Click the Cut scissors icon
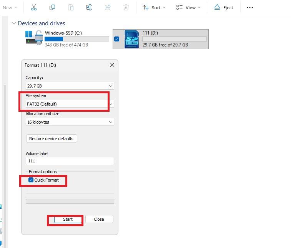291x248 pixels. [x=33, y=7]
